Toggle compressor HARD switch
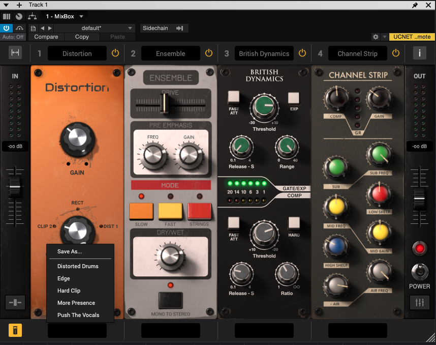Viewport: 436px width, 345px height. tap(294, 223)
